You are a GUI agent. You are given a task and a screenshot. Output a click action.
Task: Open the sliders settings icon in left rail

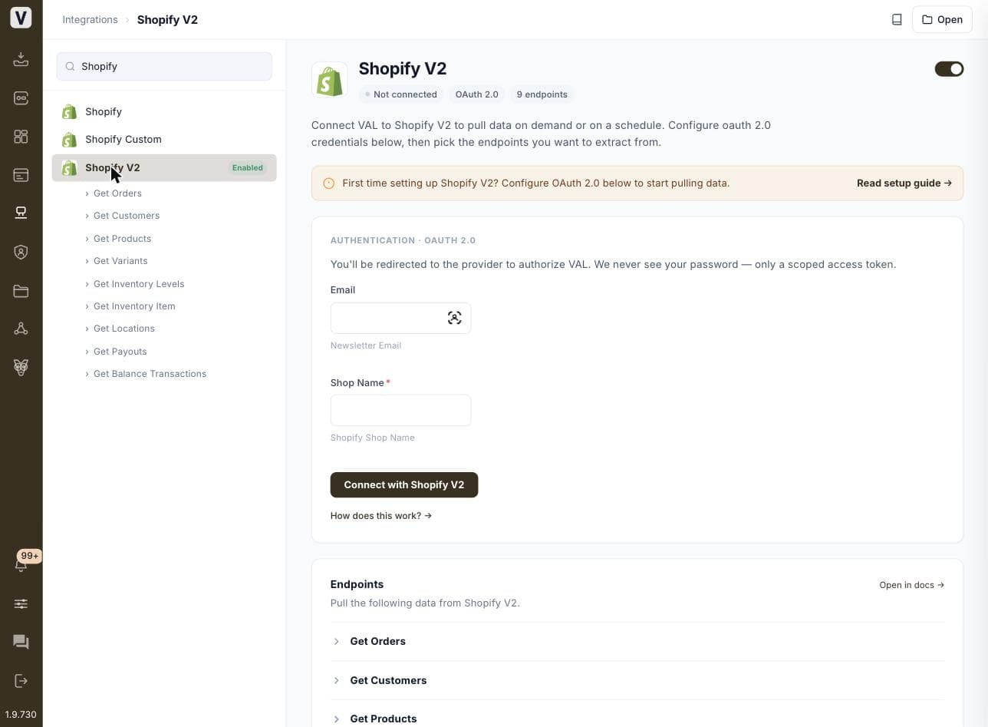[x=21, y=604]
